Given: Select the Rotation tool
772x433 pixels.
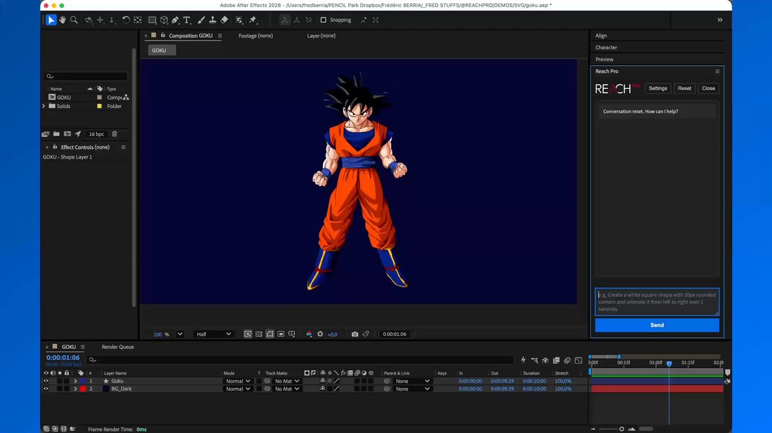Looking at the screenshot, I should point(126,20).
